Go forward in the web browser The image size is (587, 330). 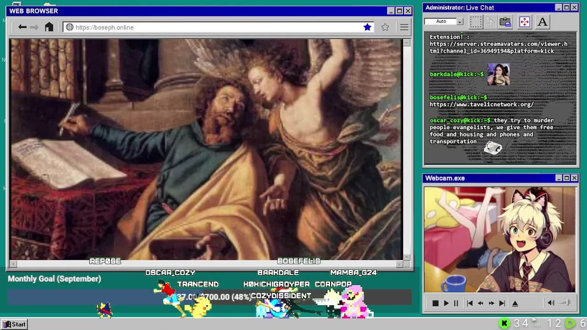click(34, 27)
